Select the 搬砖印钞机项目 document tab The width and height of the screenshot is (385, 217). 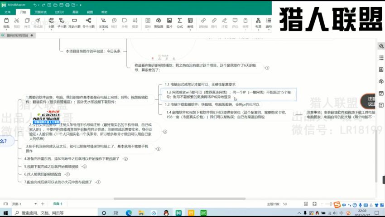[x=17, y=35]
